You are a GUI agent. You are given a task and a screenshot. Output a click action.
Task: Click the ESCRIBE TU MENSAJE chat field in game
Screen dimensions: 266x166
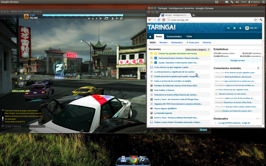click(x=23, y=126)
